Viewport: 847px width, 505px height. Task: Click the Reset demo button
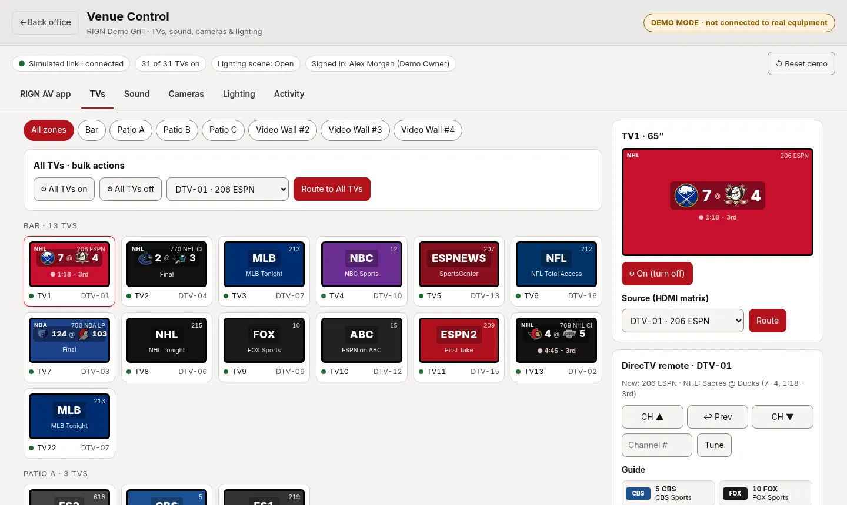point(801,63)
